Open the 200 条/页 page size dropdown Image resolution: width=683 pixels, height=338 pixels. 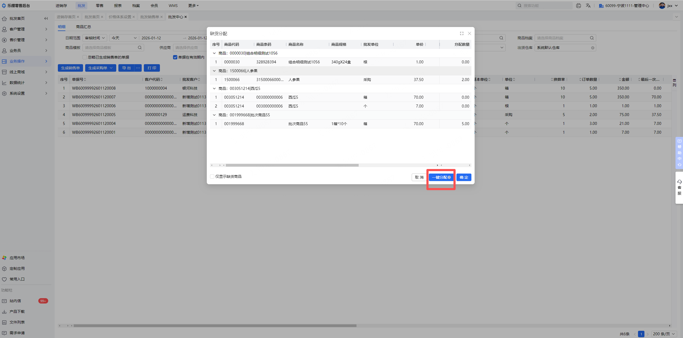[x=664, y=334]
